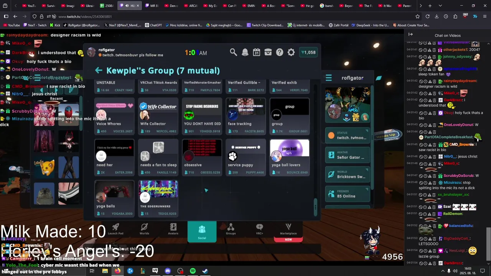Reload the page
491x276 pixels.
point(427,16)
